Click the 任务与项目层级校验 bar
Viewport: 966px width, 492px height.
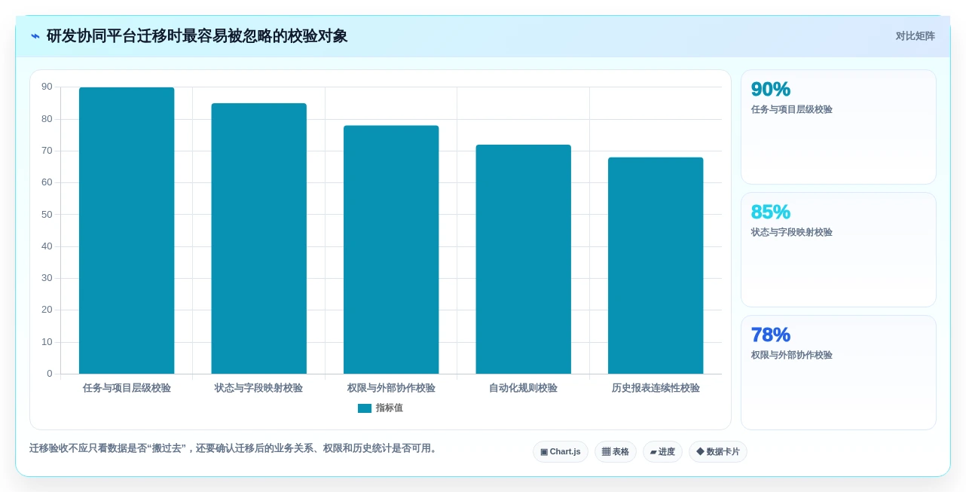[x=127, y=231]
